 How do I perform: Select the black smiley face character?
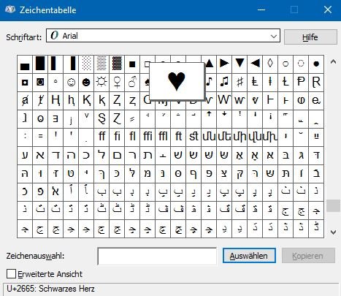[86, 83]
